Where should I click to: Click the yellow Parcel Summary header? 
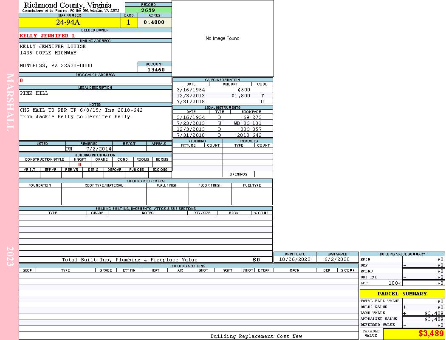(x=402, y=294)
